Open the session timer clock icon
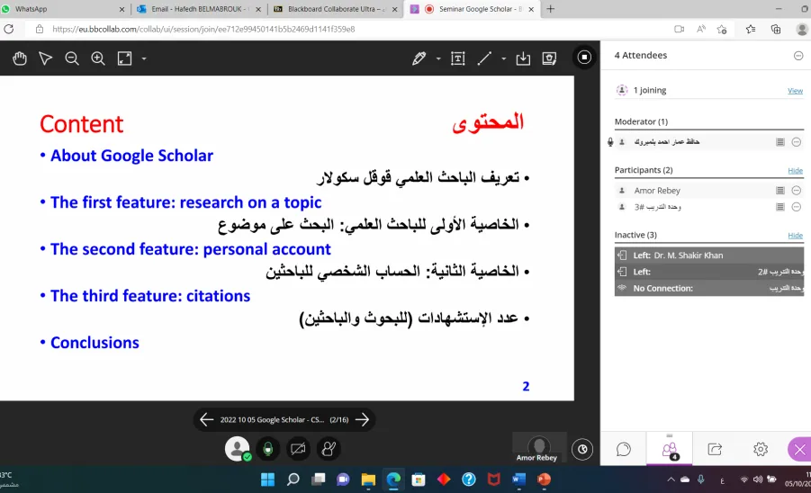Image resolution: width=811 pixels, height=493 pixels. point(582,449)
